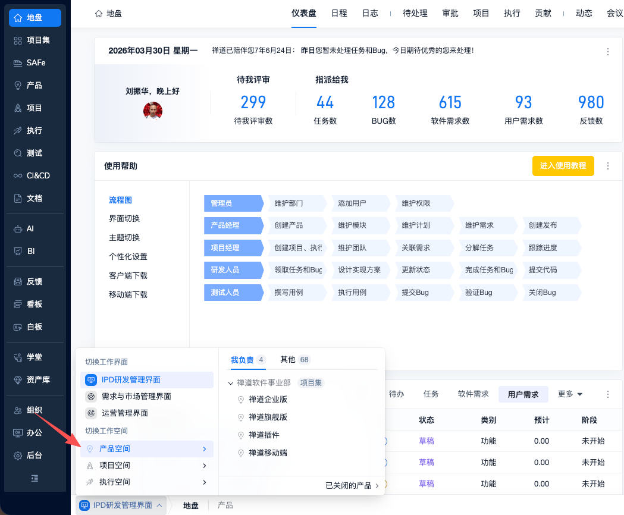Image resolution: width=624 pixels, height=515 pixels.
Task: Switch to the 待处理 top tab
Action: [x=415, y=14]
